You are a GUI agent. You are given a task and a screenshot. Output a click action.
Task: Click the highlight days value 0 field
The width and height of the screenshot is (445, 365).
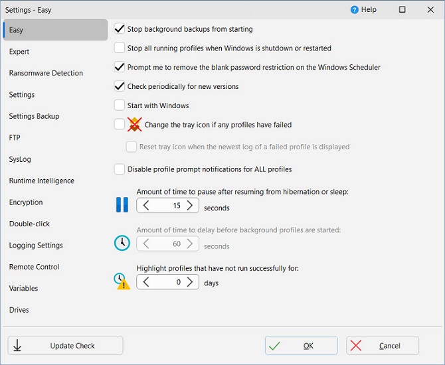coord(168,281)
